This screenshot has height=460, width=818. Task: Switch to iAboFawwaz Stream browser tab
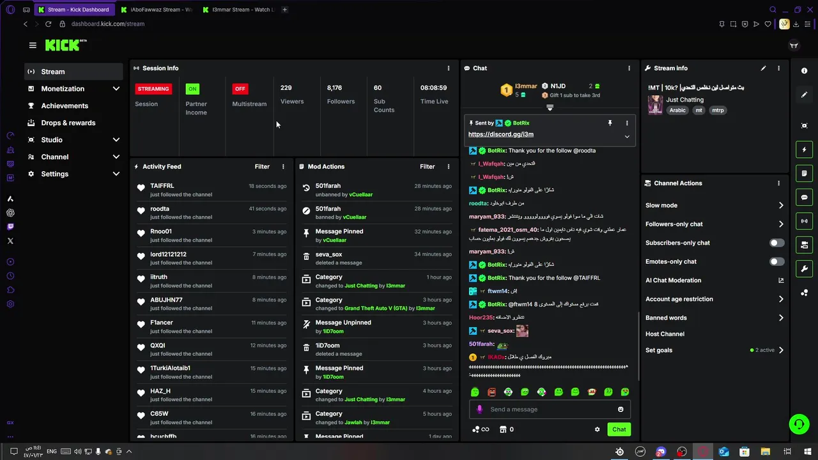[157, 10]
